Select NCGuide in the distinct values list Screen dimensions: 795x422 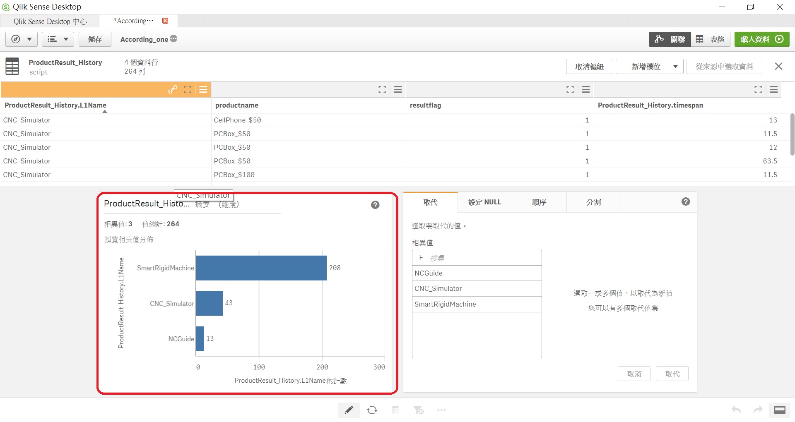477,273
